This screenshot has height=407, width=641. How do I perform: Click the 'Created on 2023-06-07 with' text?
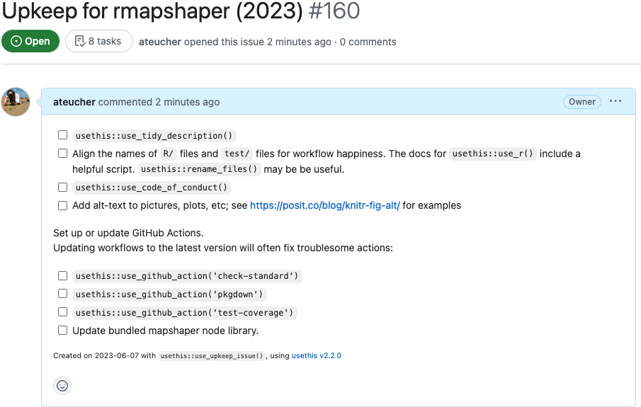104,355
